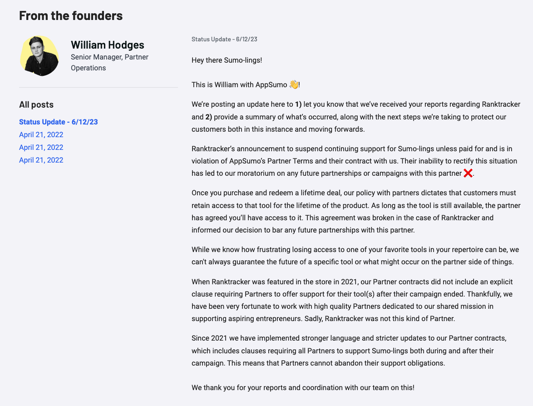Click William Hodges' profile photo
The image size is (533, 406).
tap(39, 55)
